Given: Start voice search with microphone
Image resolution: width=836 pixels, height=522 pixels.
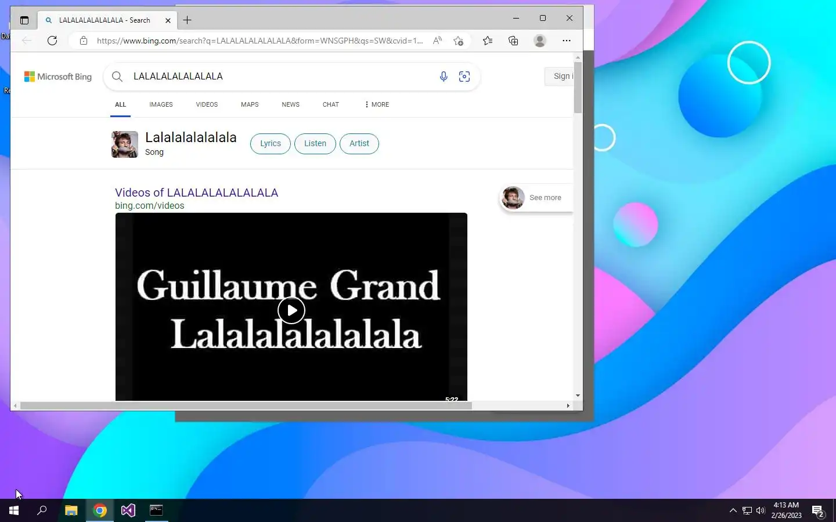Looking at the screenshot, I should (x=444, y=77).
